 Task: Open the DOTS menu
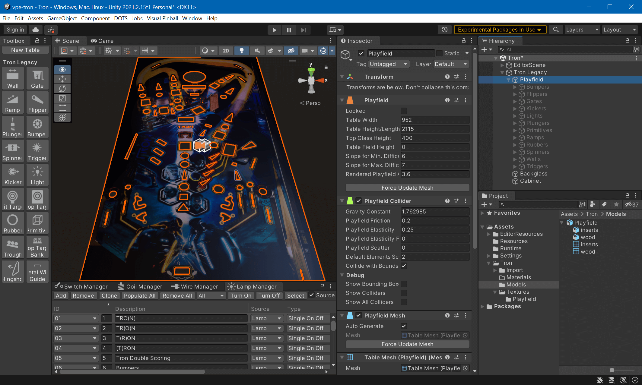pyautogui.click(x=121, y=18)
